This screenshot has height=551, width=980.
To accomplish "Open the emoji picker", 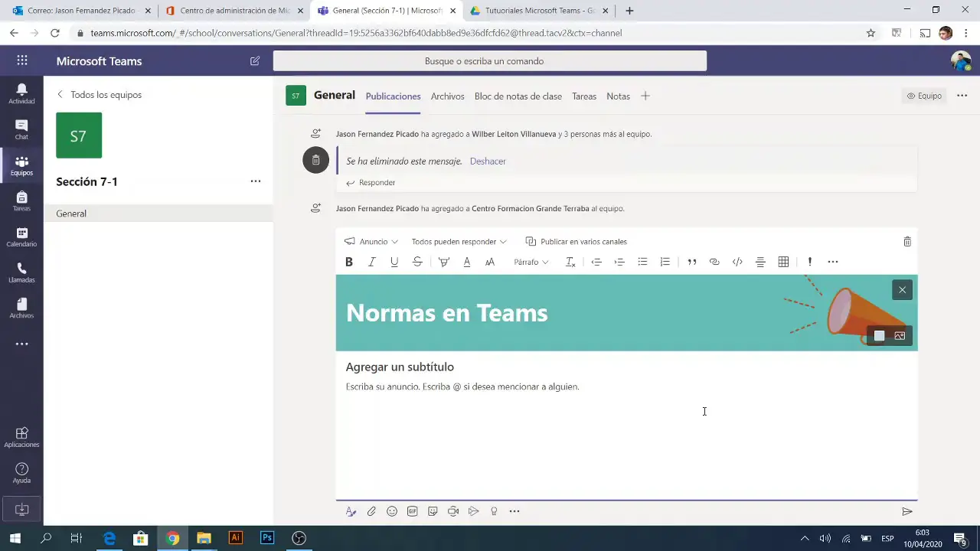I will point(392,511).
